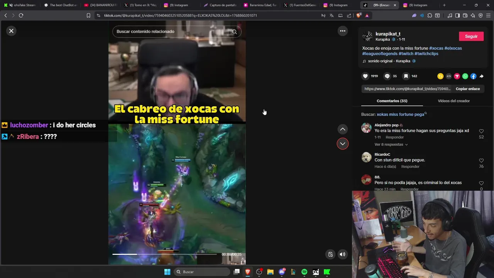
Task: Go back with browser back arrow
Action: (x=5, y=15)
